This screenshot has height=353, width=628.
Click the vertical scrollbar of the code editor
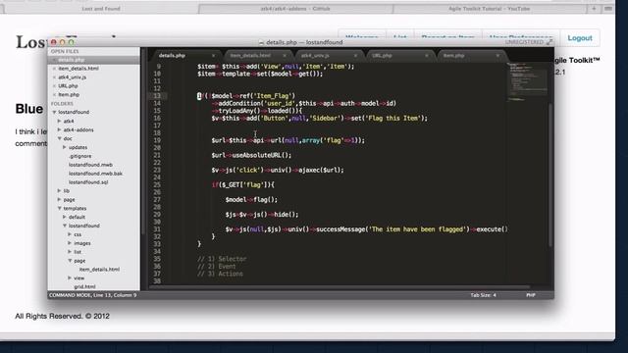(551, 175)
